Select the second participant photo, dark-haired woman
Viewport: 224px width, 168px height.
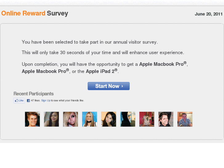coord(51,119)
